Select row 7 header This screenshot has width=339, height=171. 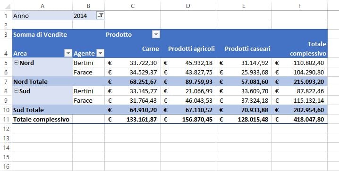tap(6, 81)
